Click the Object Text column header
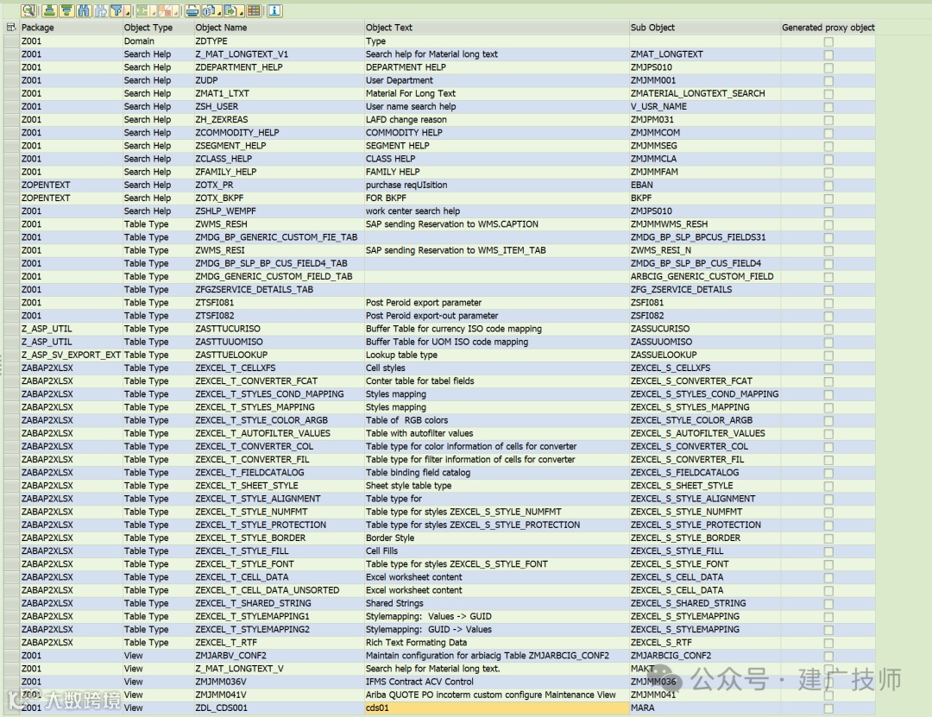This screenshot has width=932, height=717. point(496,28)
